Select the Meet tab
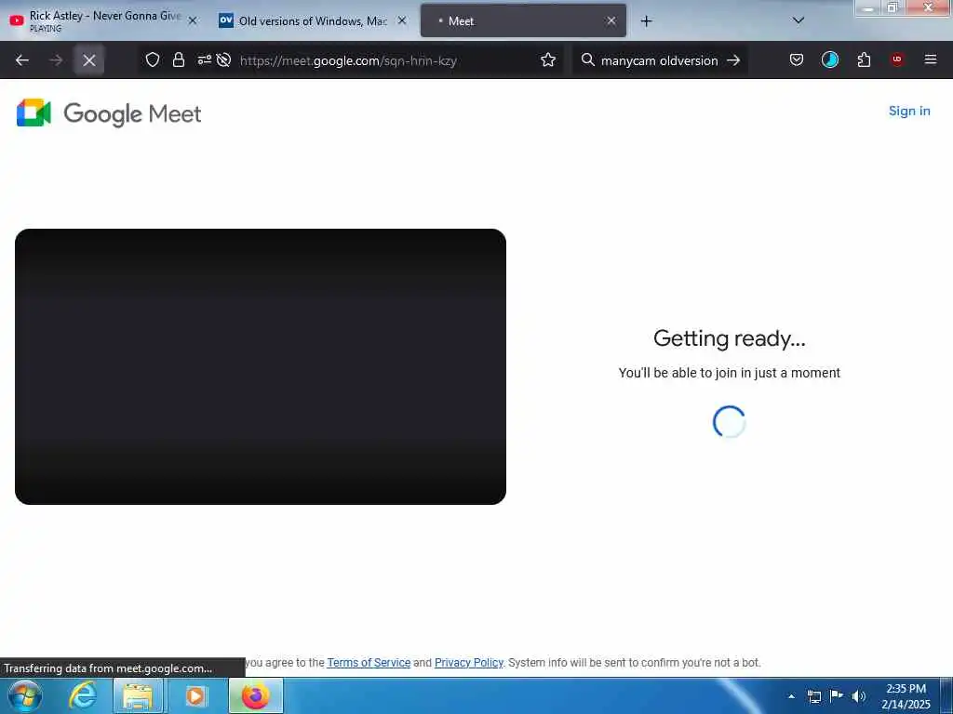The image size is (953, 714). (x=523, y=20)
